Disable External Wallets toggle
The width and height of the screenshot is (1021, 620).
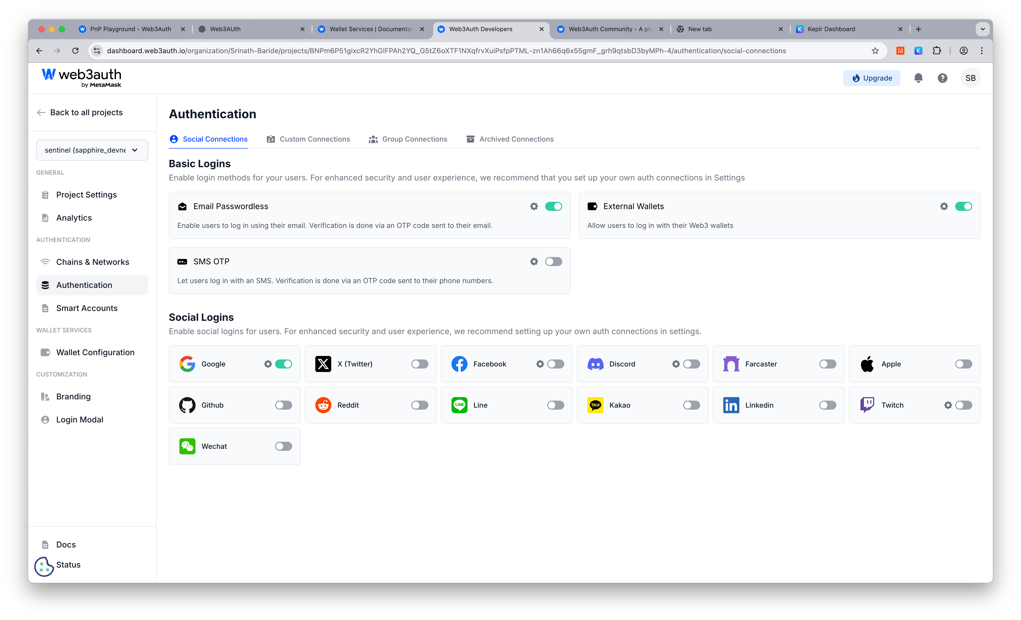point(963,206)
